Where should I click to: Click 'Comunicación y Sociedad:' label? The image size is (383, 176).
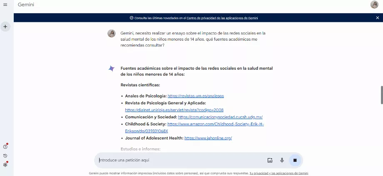click(151, 117)
